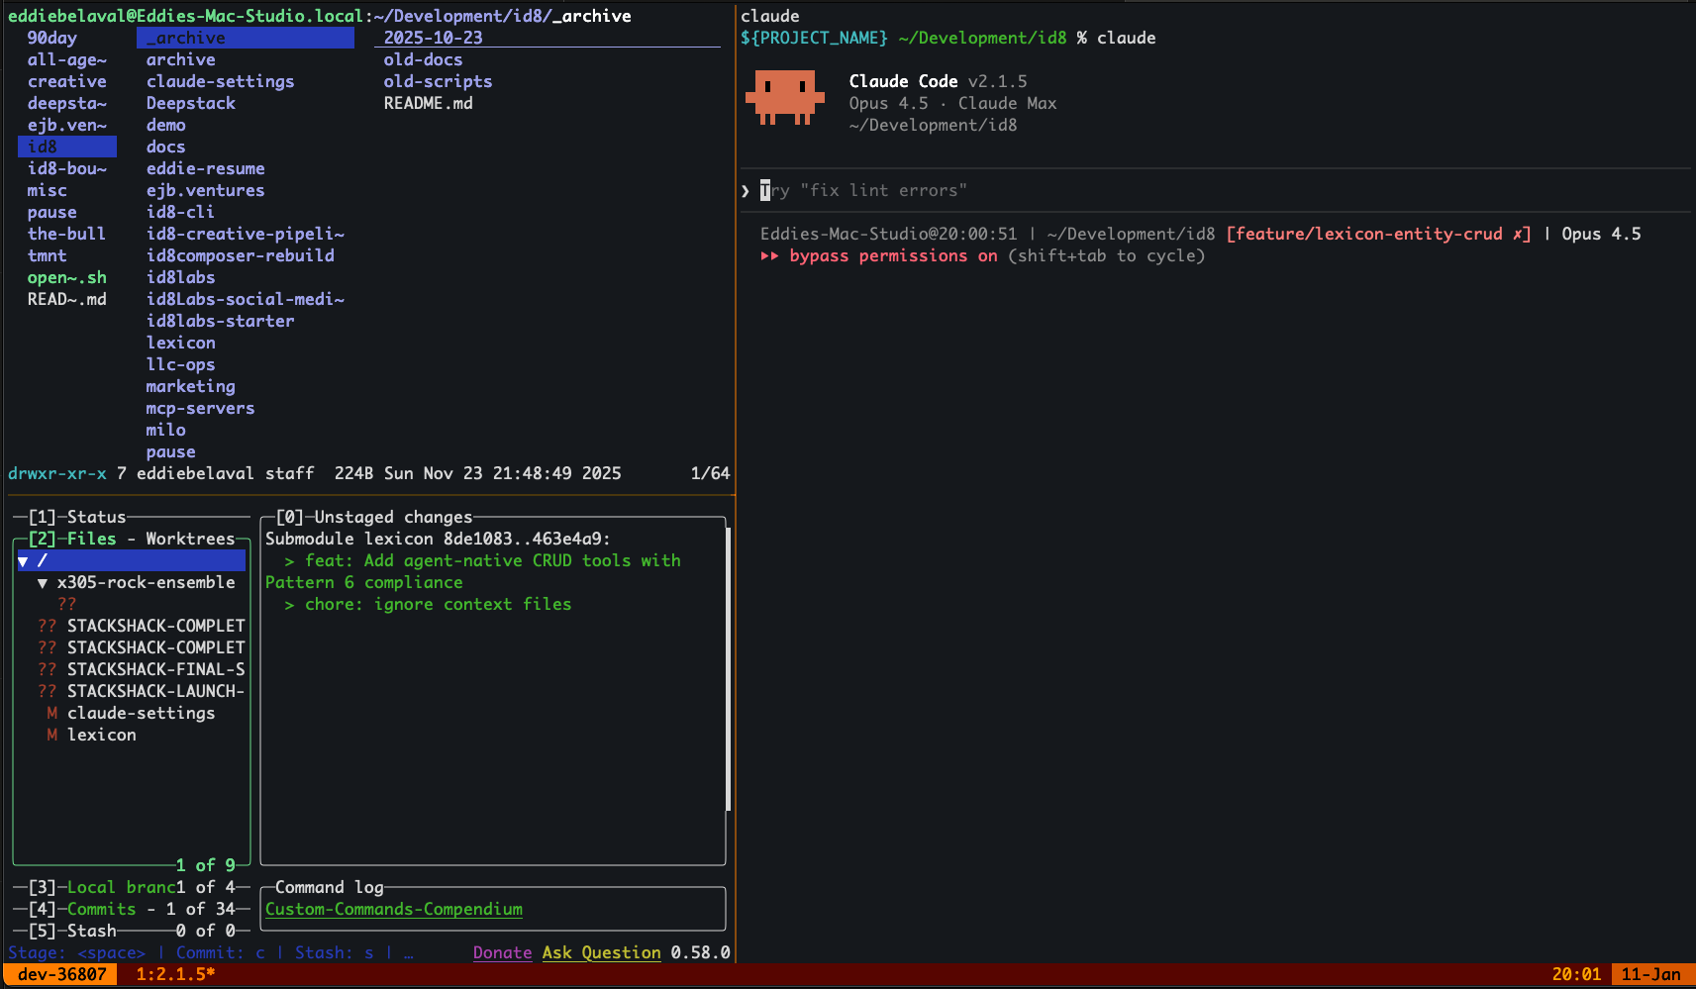Click the Ask Question link
1696x989 pixels.
click(601, 952)
